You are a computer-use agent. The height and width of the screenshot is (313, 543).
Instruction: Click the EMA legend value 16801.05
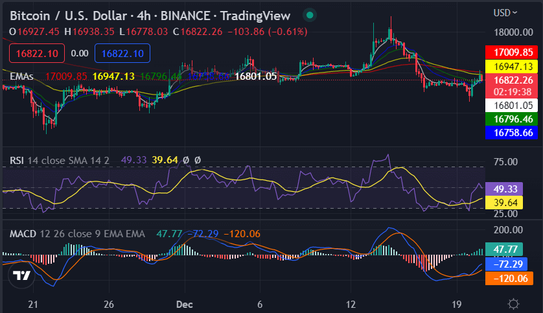tap(256, 76)
